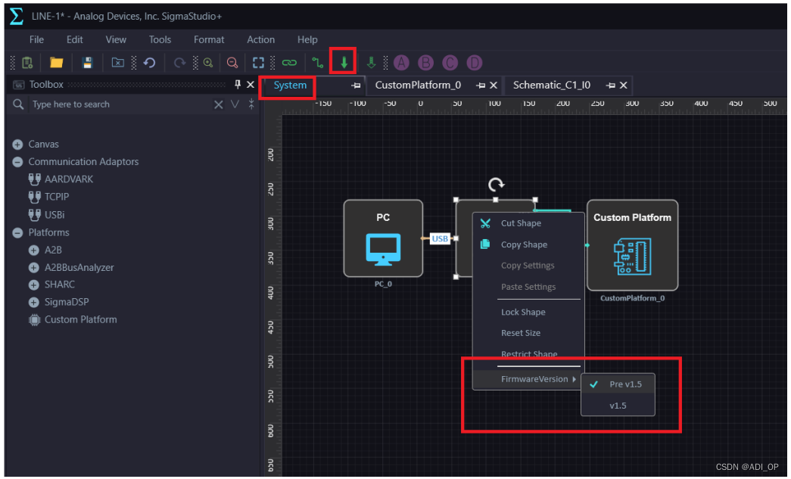This screenshot has height=479, width=791.
Task: Open the Edit menu
Action: click(x=75, y=39)
